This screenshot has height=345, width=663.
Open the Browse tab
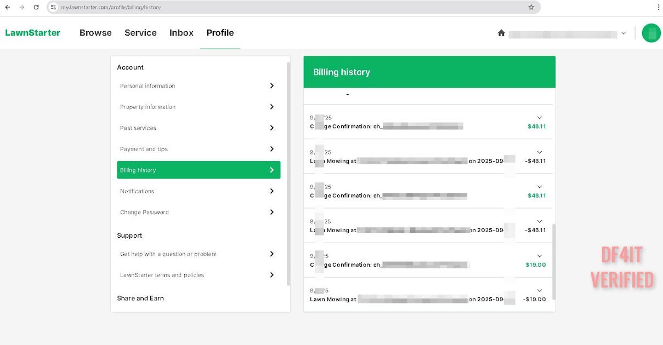click(x=95, y=33)
